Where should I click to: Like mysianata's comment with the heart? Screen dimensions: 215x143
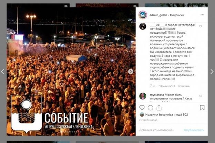(201, 96)
